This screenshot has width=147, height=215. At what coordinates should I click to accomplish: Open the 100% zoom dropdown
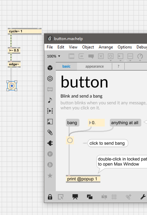click(54, 56)
